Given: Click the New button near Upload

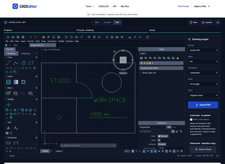Looking at the screenshot, I should pyautogui.click(x=193, y=22).
